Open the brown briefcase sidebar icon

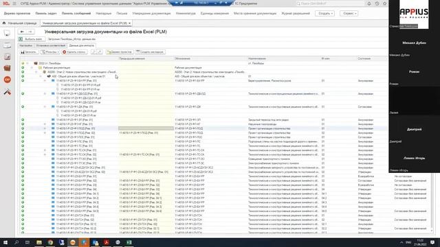coord(8,68)
